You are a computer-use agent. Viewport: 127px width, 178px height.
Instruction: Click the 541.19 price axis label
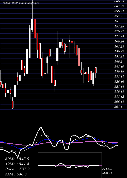119,66
